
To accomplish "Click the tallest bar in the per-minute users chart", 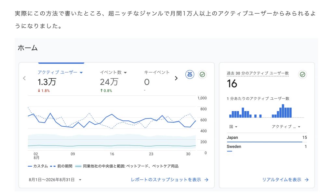I will coord(283,111).
